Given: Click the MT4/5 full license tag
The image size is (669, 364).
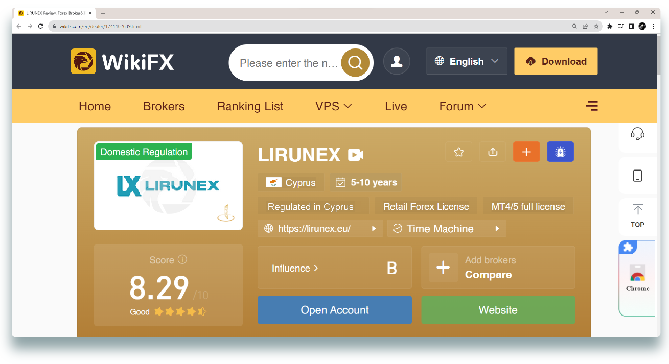Looking at the screenshot, I should coord(528,206).
